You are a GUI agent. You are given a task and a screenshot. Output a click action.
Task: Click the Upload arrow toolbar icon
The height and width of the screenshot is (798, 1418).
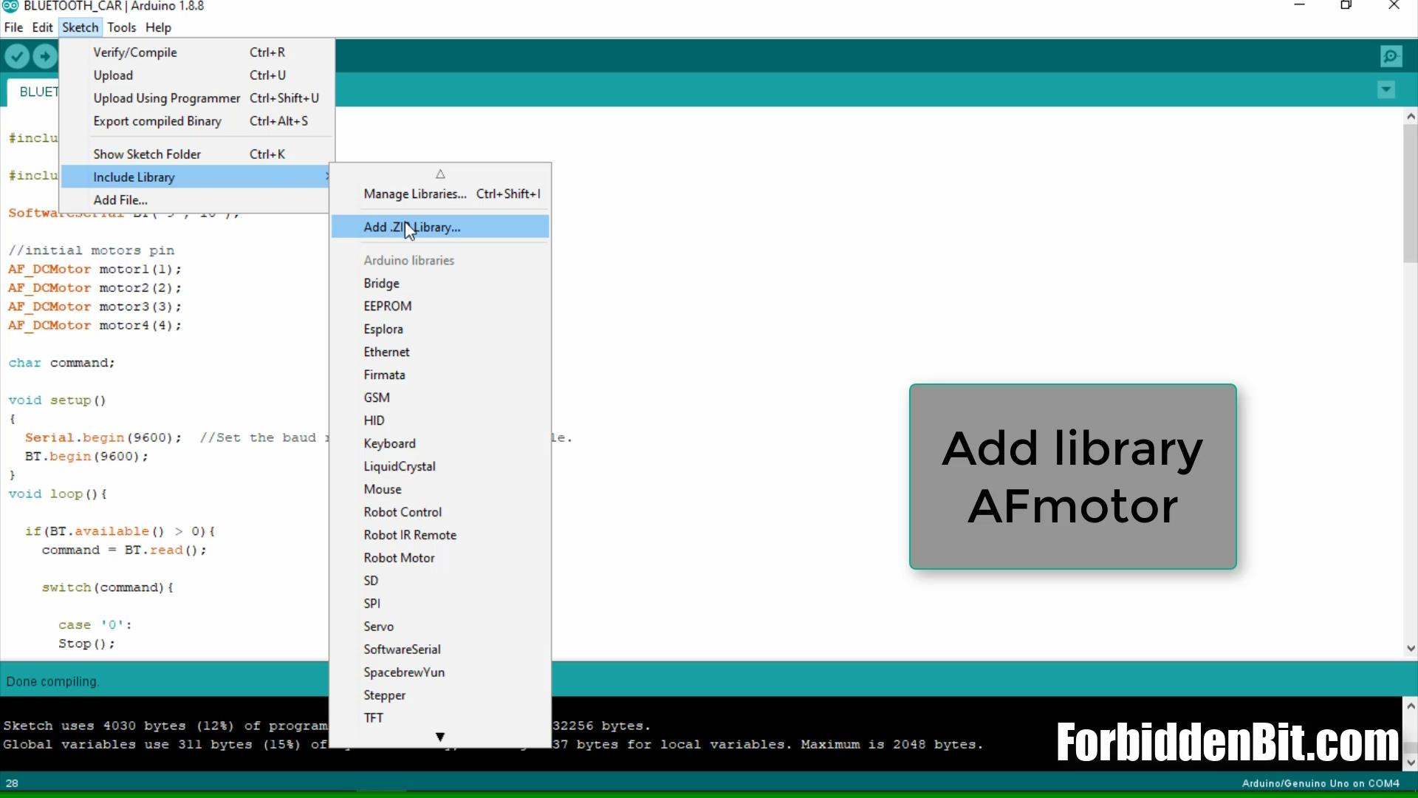[x=45, y=56]
